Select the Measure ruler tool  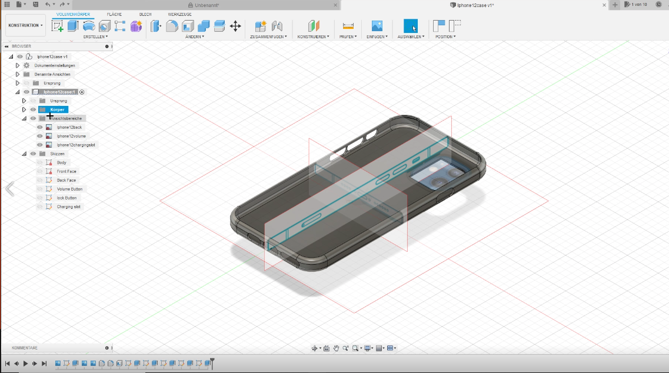[x=348, y=26]
